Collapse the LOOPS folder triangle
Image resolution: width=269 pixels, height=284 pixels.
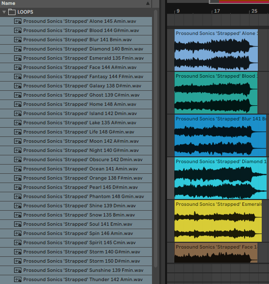tap(4, 12)
